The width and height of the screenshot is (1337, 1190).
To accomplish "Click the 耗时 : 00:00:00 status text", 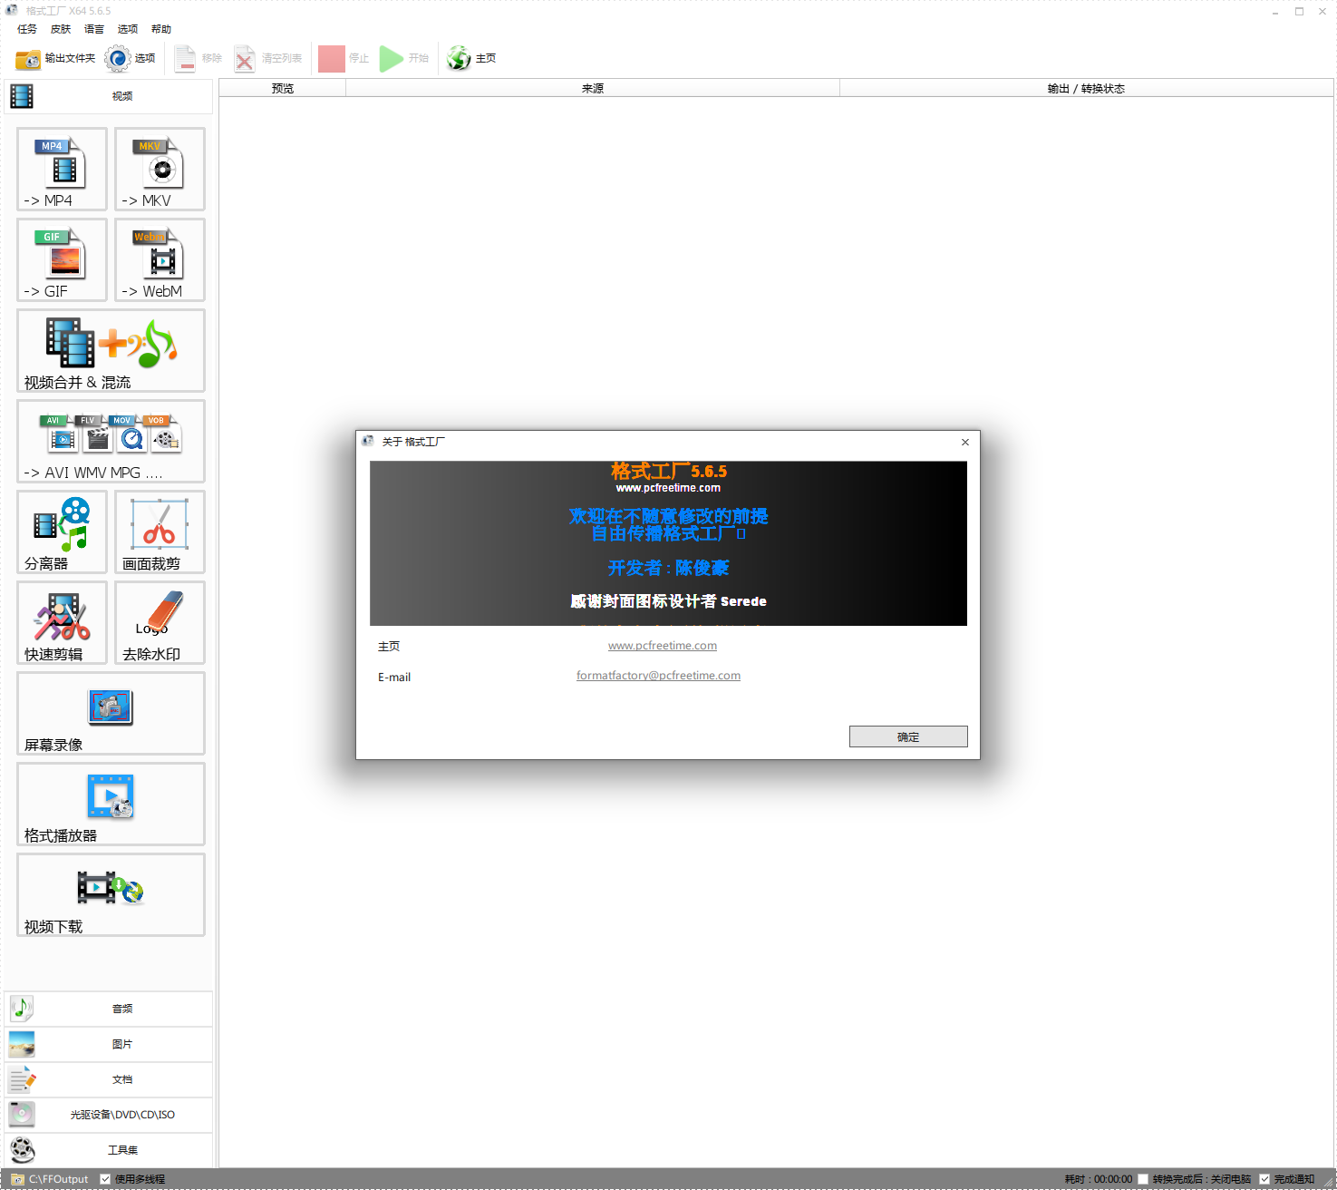I will tap(1099, 1179).
